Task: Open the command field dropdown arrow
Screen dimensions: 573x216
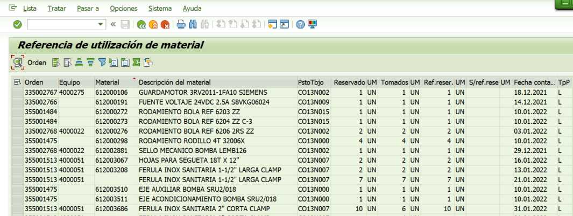Action: tap(101, 24)
